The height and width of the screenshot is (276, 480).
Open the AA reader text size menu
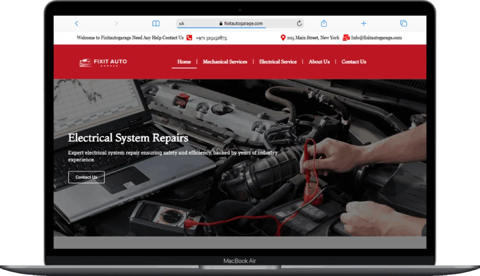pyautogui.click(x=181, y=24)
